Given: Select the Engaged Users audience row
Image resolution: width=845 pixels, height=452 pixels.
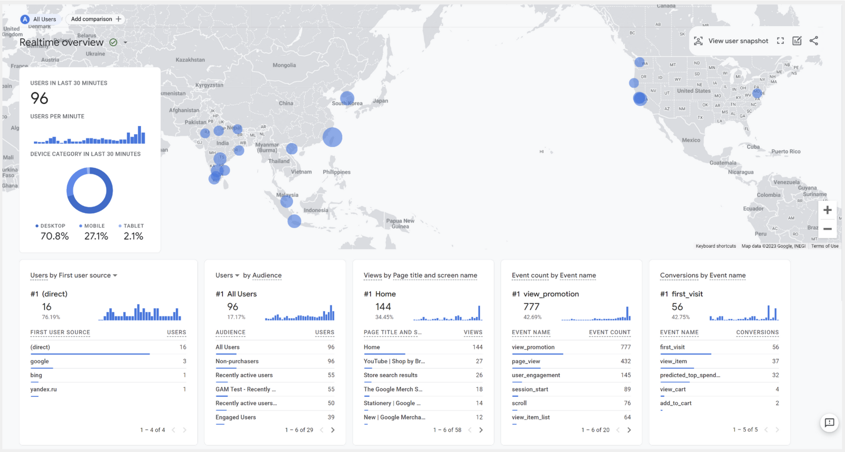Looking at the screenshot, I should point(275,417).
